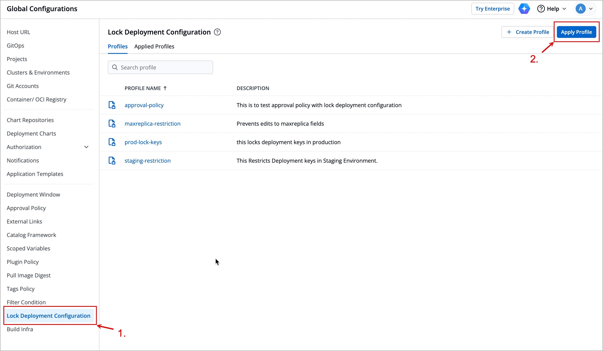This screenshot has width=603, height=351.
Task: Click the Try Enterprise button
Action: 492,9
